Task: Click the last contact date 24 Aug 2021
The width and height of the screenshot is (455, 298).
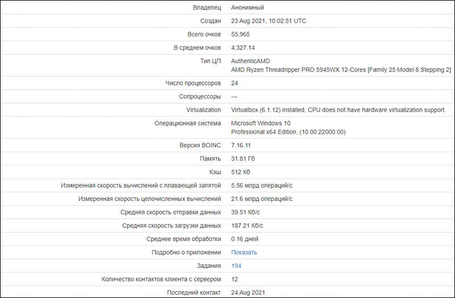Action: click(248, 292)
